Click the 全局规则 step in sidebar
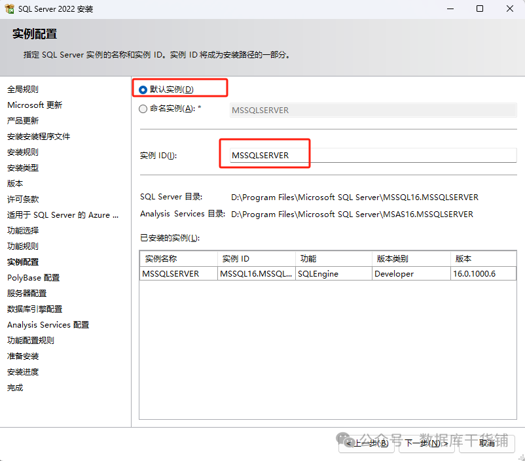 pyautogui.click(x=23, y=90)
